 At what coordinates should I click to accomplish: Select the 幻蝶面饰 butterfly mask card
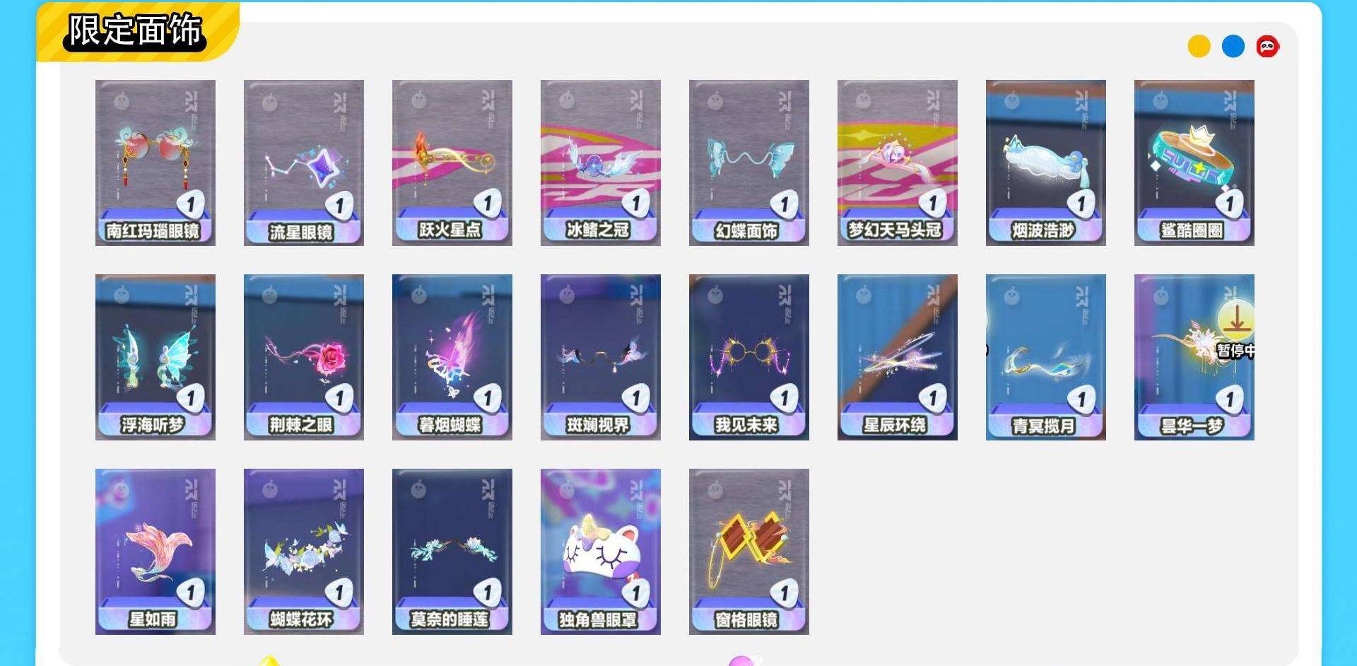pyautogui.click(x=749, y=163)
